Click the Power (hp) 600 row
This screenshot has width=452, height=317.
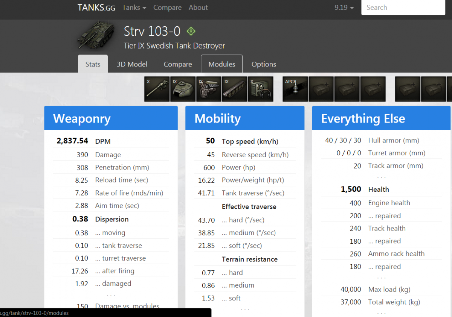coord(245,167)
